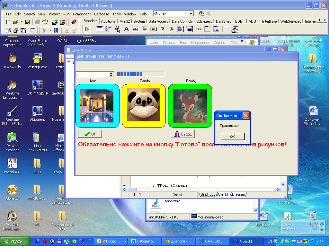329x246 pixels.
Task: Select the ListBox component icon
Action: [181, 29]
